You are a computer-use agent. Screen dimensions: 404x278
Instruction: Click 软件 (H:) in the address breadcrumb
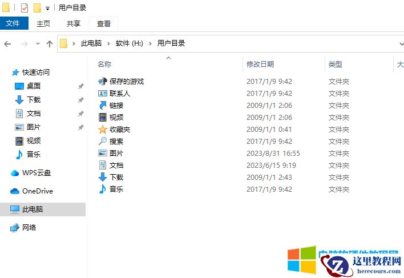(129, 43)
